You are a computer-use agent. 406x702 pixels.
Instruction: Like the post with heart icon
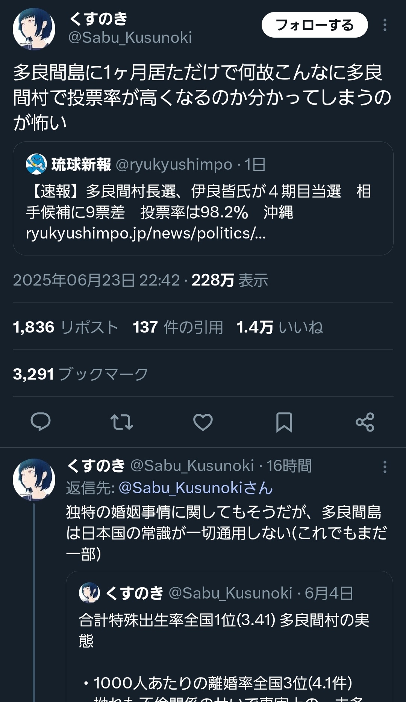click(203, 422)
